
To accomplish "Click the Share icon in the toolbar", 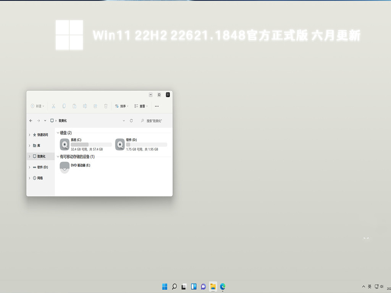I will pos(95,106).
